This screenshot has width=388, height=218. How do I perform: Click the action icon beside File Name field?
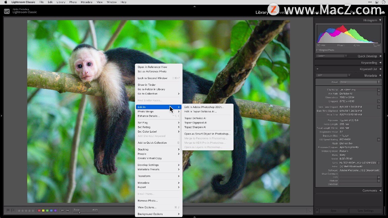pyautogui.click(x=379, y=90)
